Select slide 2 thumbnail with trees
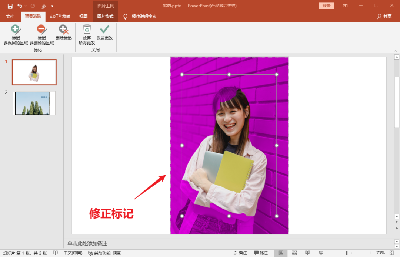The width and height of the screenshot is (400, 257). pyautogui.click(x=34, y=103)
